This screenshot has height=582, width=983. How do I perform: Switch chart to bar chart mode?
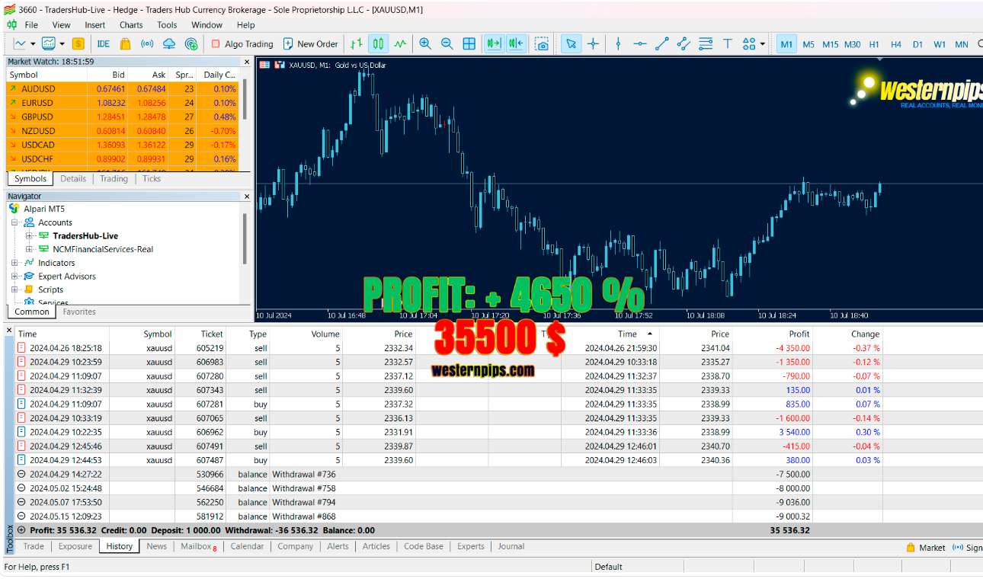point(356,44)
